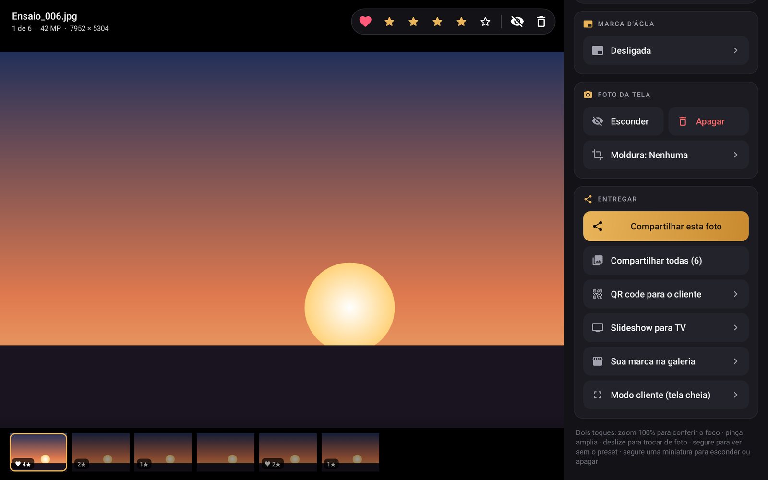Image resolution: width=768 pixels, height=480 pixels.
Task: Delete photo with top trash icon
Action: (x=541, y=22)
